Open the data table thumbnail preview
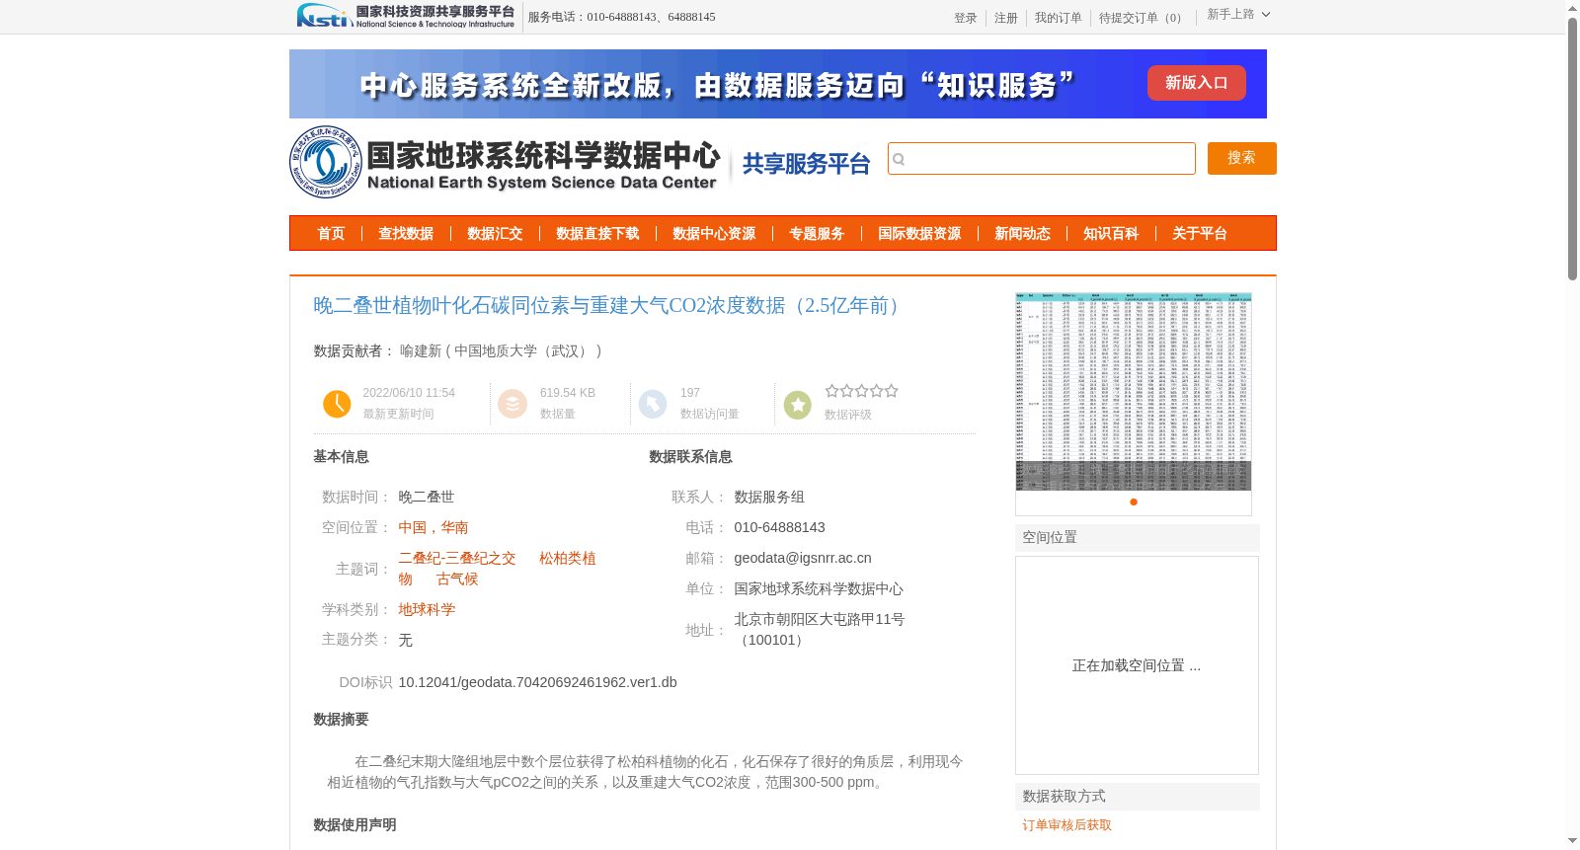Image resolution: width=1580 pixels, height=850 pixels. click(x=1134, y=391)
